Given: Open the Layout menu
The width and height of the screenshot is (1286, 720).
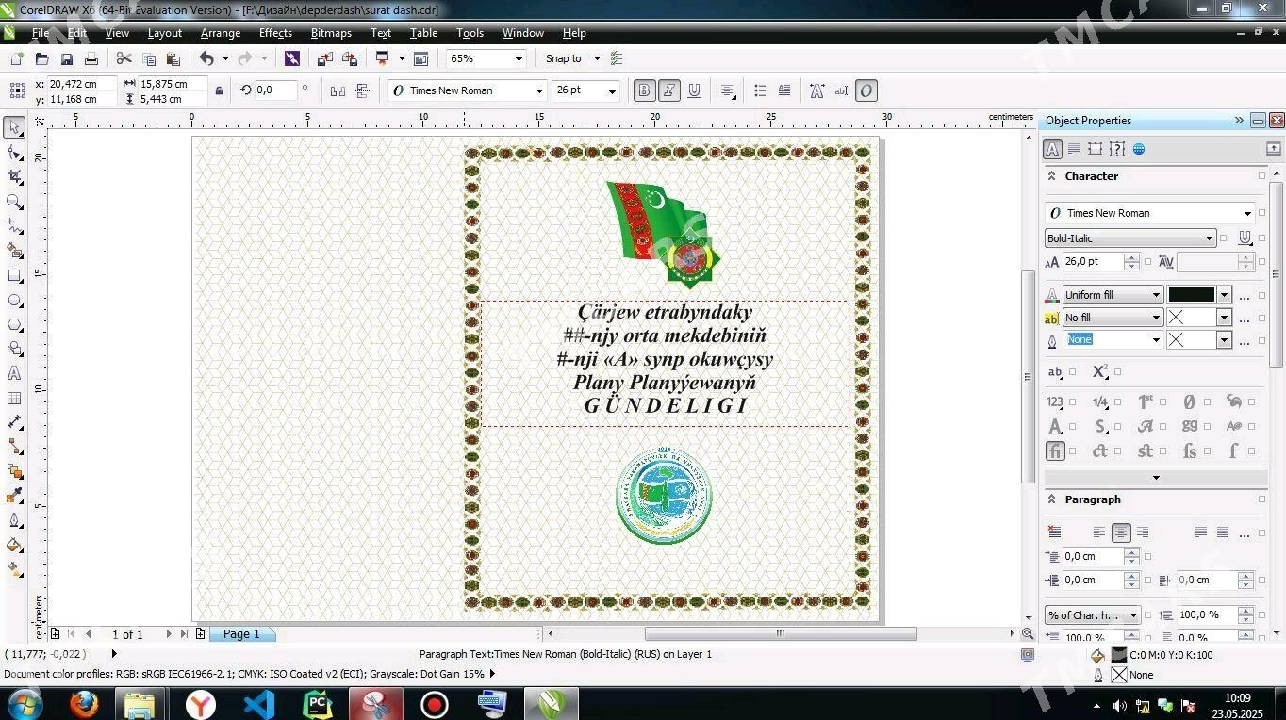Looking at the screenshot, I should 165,32.
